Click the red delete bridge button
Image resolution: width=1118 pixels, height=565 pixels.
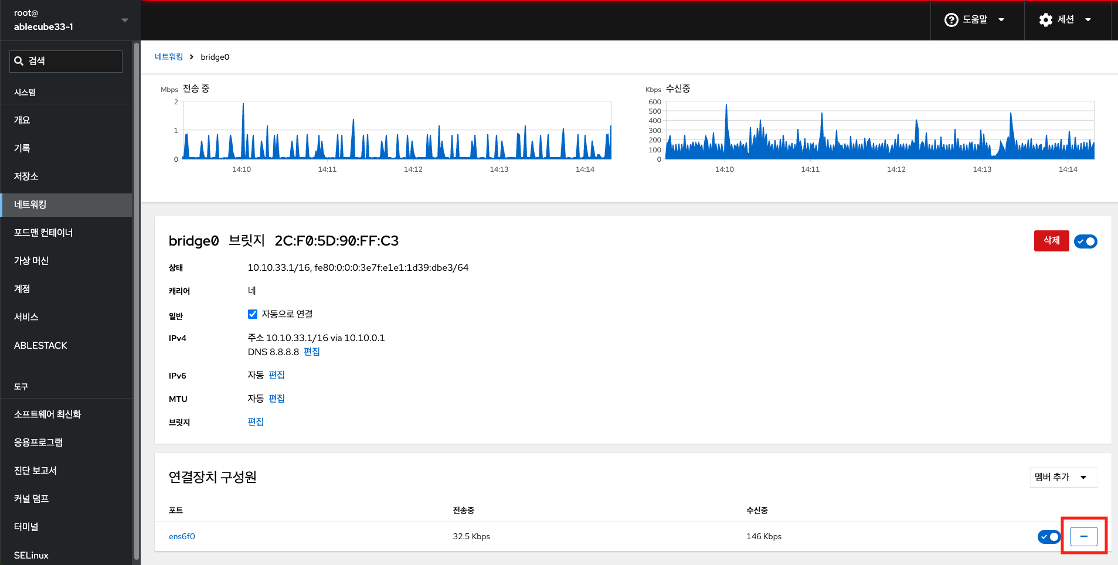click(1051, 240)
